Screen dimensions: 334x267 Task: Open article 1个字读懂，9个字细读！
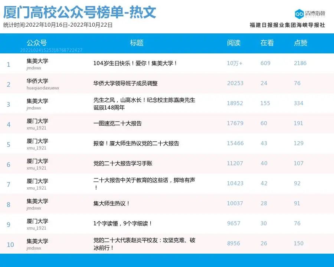pos(123,224)
